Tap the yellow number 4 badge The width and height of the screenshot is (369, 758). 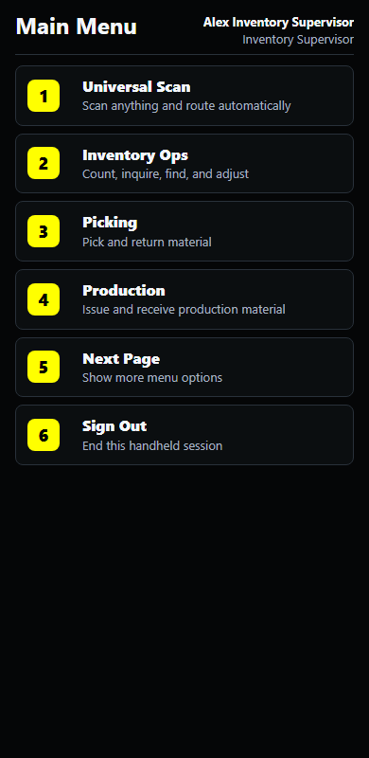click(44, 299)
